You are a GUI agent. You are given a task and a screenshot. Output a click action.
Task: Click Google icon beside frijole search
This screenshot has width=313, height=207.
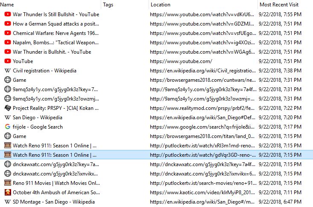(8, 127)
